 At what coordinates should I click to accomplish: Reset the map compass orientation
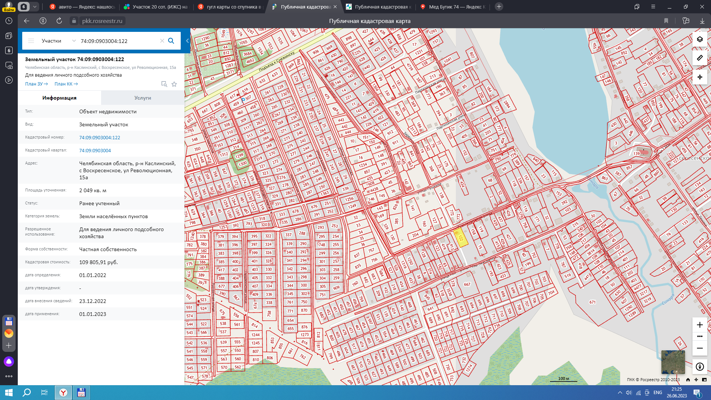pos(700,367)
